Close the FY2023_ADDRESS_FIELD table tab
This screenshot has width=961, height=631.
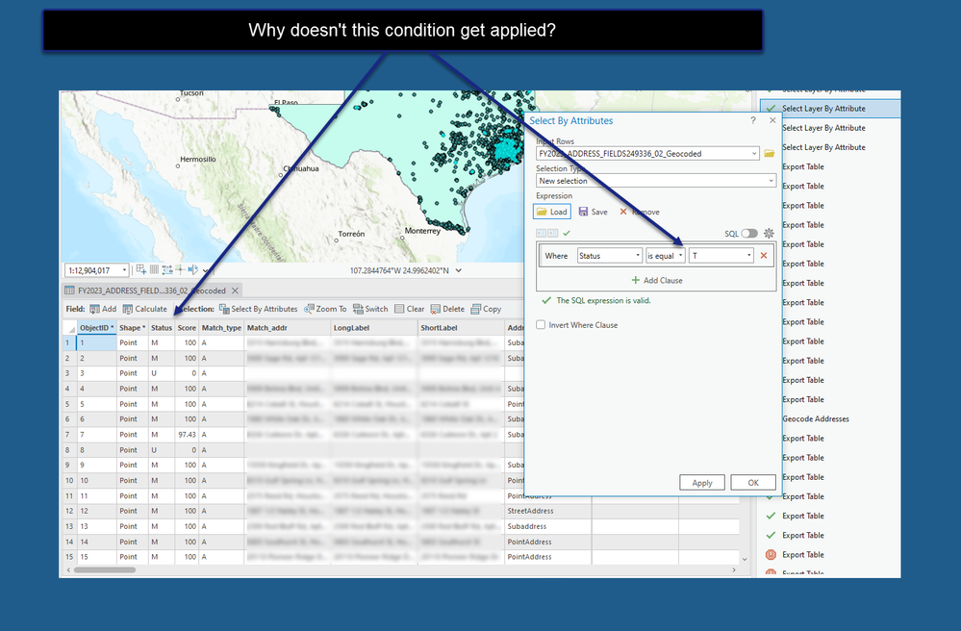tap(235, 290)
